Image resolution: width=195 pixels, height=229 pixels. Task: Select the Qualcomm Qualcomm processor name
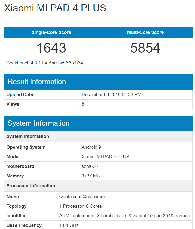point(82,197)
